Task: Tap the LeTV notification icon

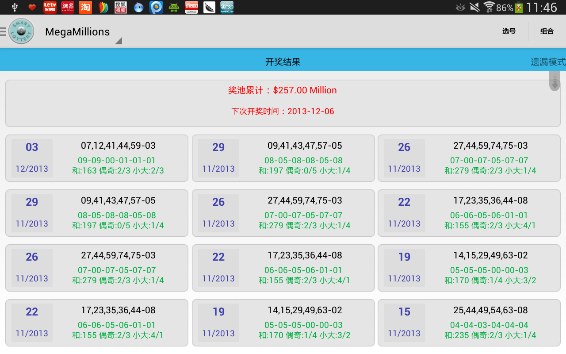Action: (50, 7)
